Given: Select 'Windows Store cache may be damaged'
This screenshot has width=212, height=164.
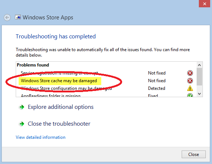Looking at the screenshot, I should [x=59, y=81].
